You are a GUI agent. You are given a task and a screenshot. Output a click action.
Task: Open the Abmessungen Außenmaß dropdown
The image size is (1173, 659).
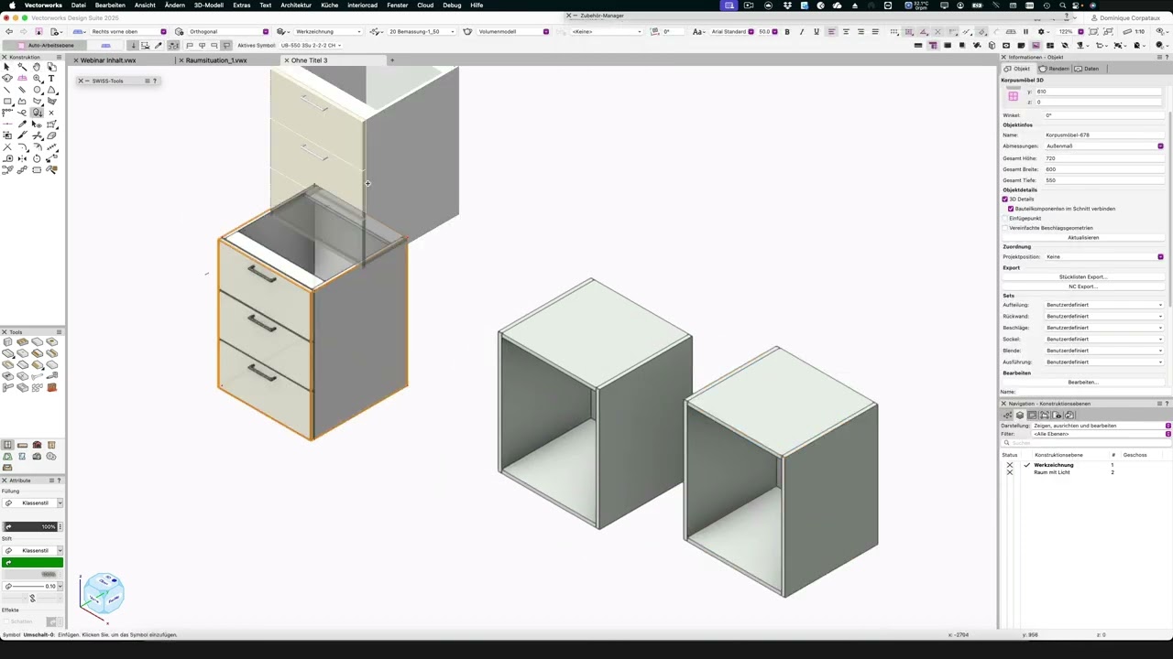click(1104, 146)
